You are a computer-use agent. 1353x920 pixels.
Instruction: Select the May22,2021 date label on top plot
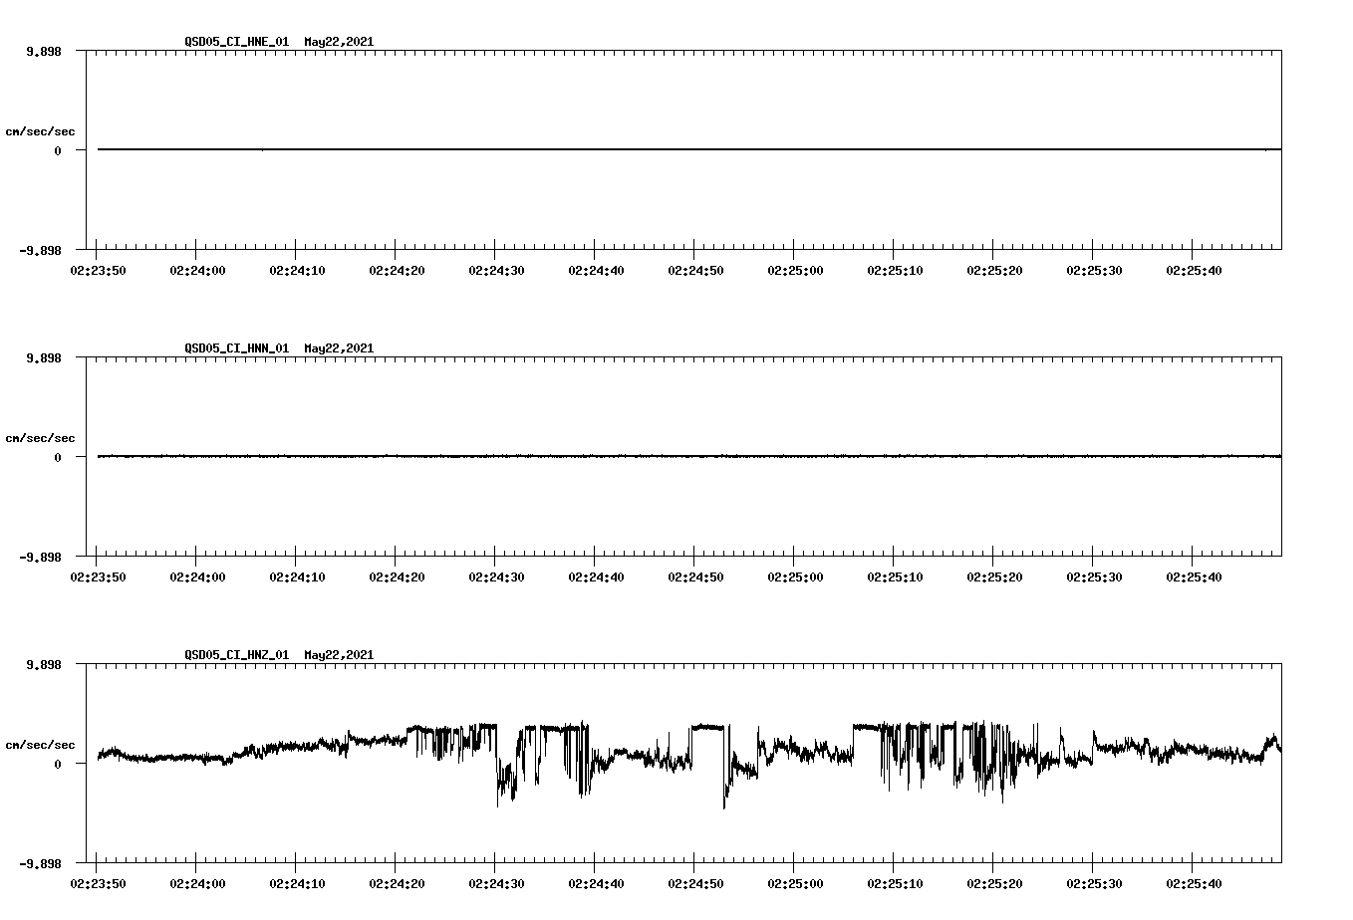(339, 42)
